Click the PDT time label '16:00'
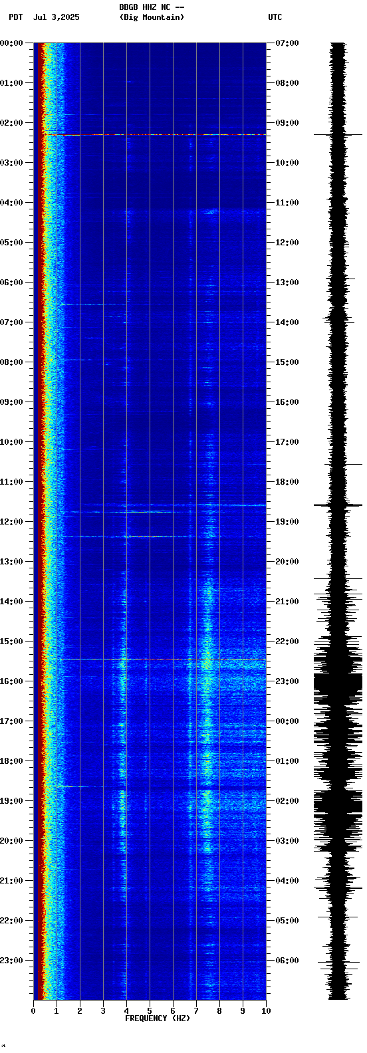This screenshot has height=1053, width=367. (x=11, y=681)
